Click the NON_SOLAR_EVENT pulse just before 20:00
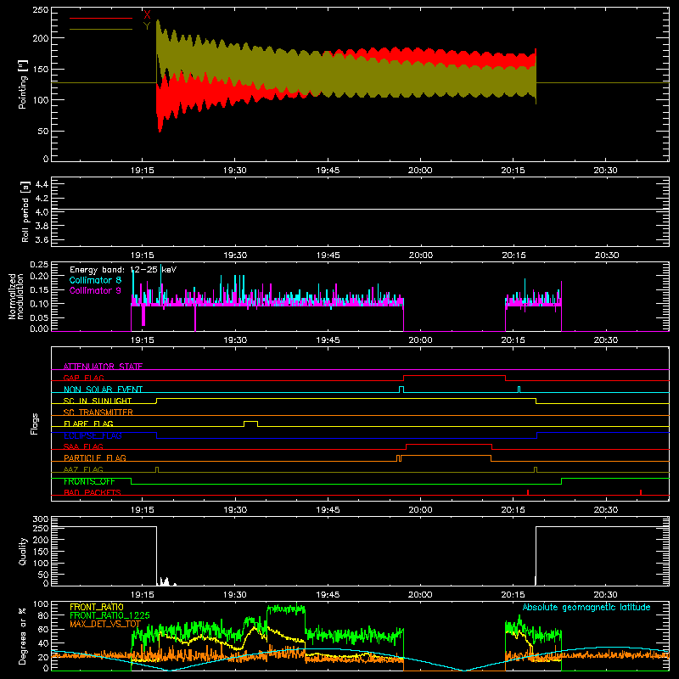This screenshot has height=679, width=679. tap(401, 390)
